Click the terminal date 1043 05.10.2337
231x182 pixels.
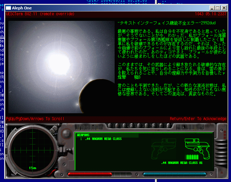tap(211, 14)
